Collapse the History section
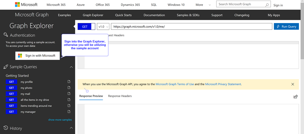Image resolution: width=304 pixels, height=134 pixels. (71, 128)
